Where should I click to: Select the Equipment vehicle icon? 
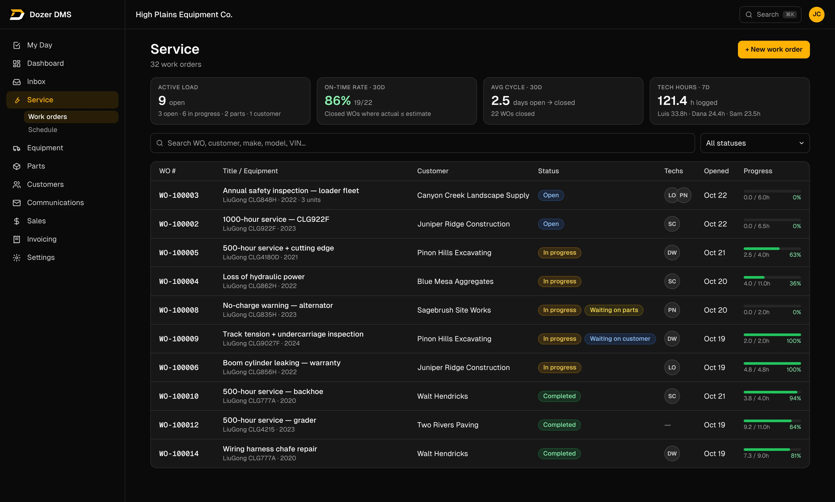coord(17,148)
